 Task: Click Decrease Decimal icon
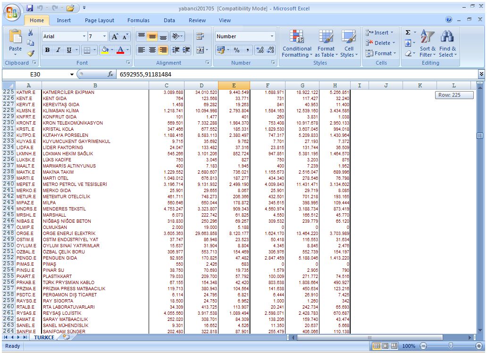(x=270, y=50)
